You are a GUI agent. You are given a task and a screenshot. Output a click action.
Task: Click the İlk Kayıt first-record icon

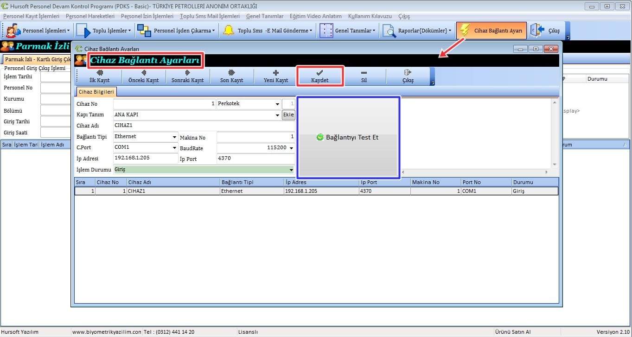(x=99, y=73)
